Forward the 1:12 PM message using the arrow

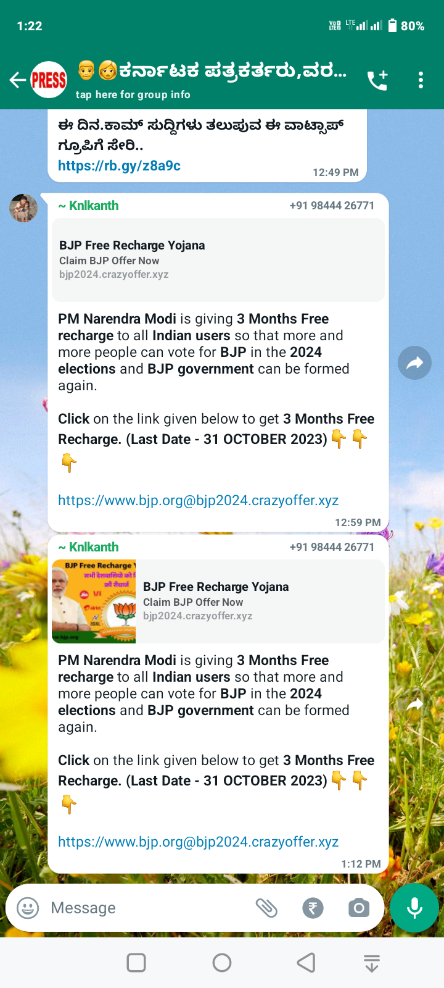415,704
